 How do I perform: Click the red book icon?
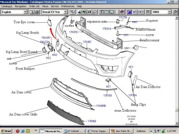click(122, 12)
